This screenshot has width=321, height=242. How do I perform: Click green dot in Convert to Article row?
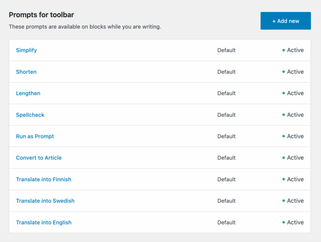tap(284, 158)
